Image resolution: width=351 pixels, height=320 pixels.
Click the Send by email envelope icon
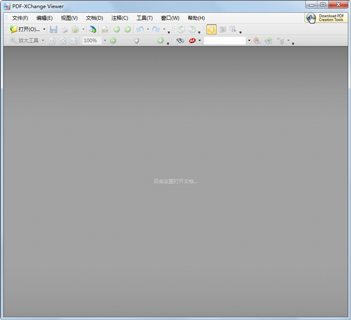[x=75, y=29]
